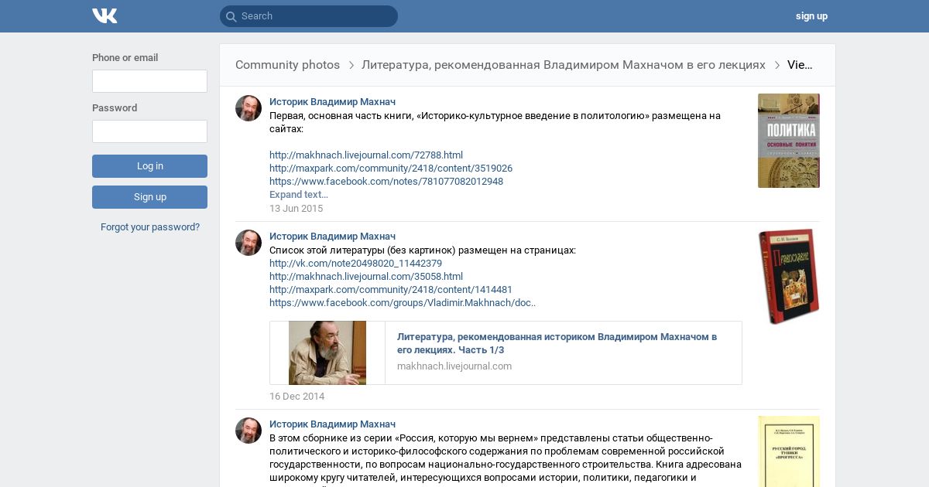Screen dimensions: 929x487
Task: Open author name link in third post
Action: [332, 424]
